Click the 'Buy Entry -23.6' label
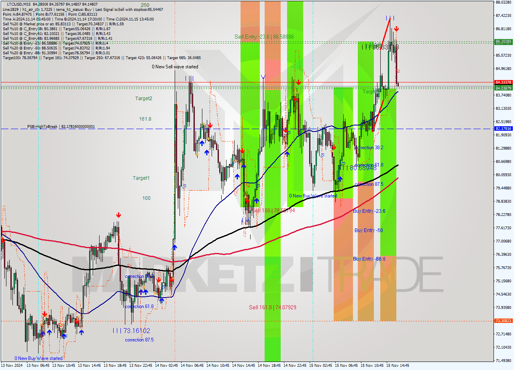 [369, 211]
